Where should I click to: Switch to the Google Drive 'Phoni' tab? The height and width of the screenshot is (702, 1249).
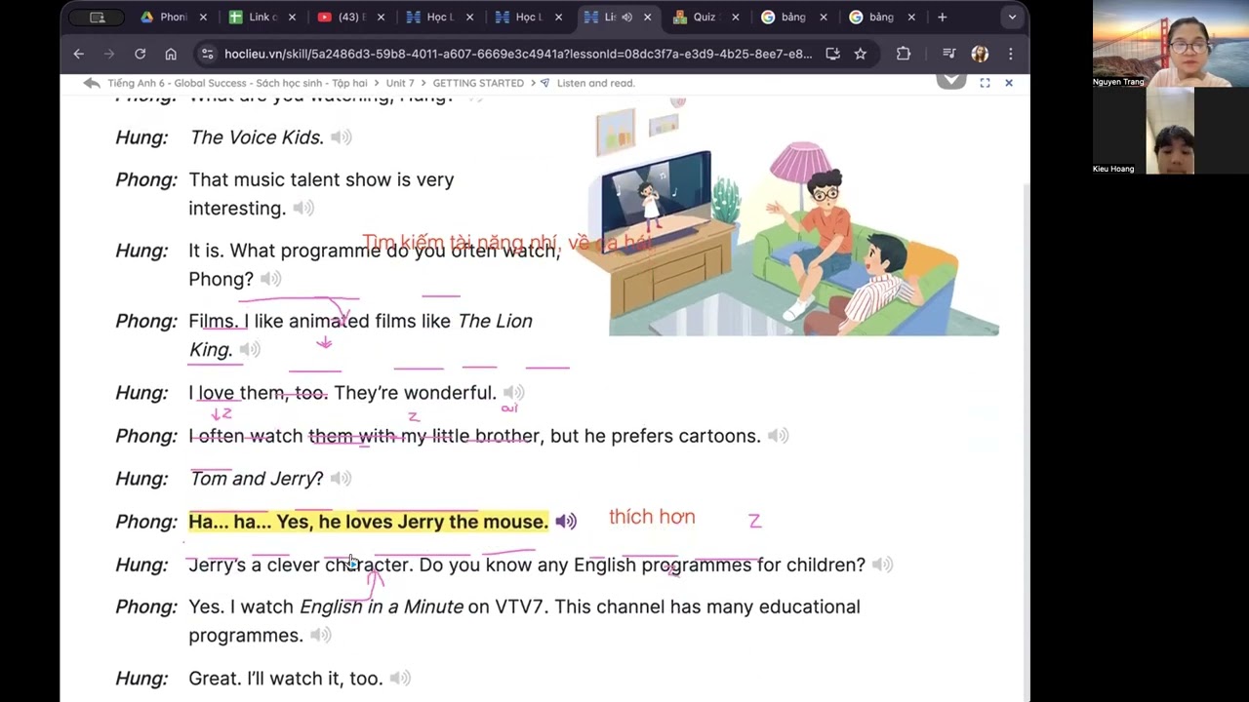[x=174, y=17]
